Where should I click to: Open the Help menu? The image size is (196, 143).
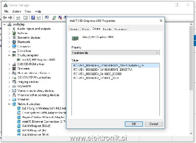coord(38,11)
